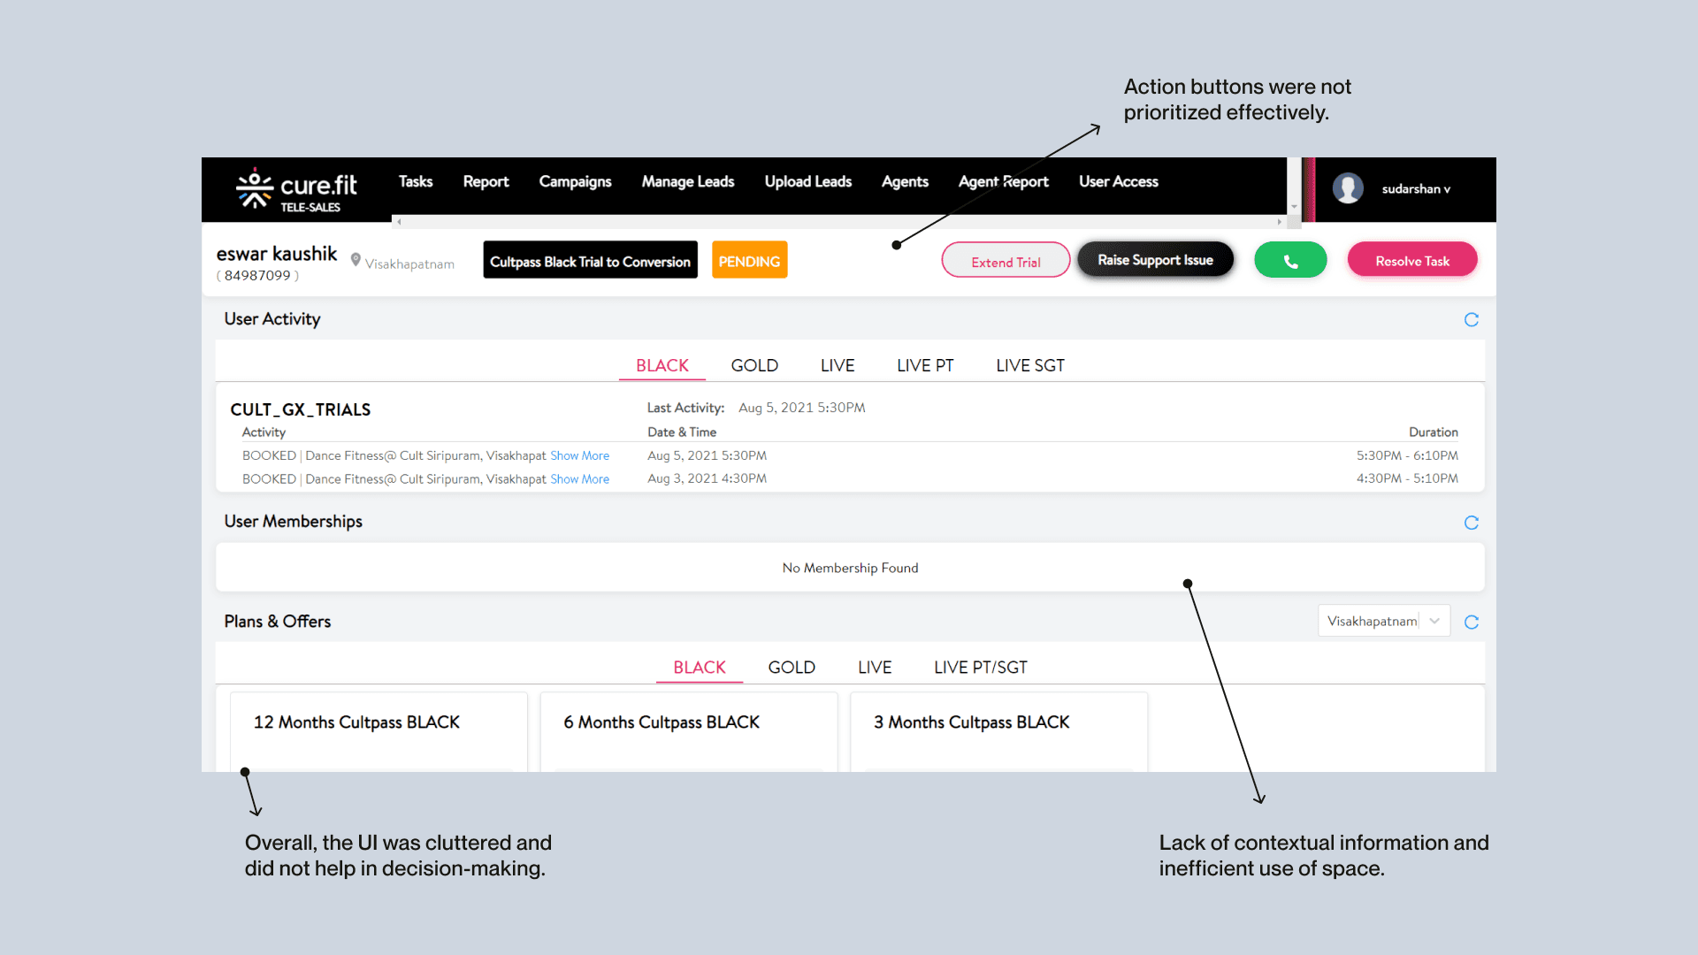The image size is (1698, 955).
Task: Go to User Access
Action: [1119, 181]
